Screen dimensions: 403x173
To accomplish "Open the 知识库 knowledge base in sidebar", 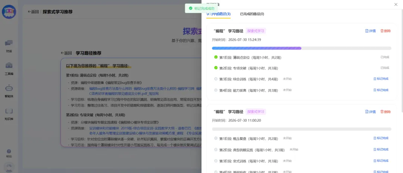I will click(x=9, y=114).
